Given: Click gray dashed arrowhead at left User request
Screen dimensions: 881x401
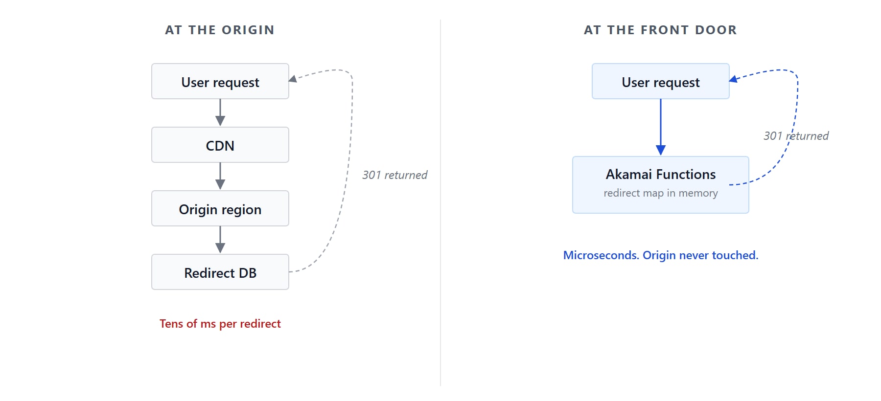Looking at the screenshot, I should click(x=293, y=79).
